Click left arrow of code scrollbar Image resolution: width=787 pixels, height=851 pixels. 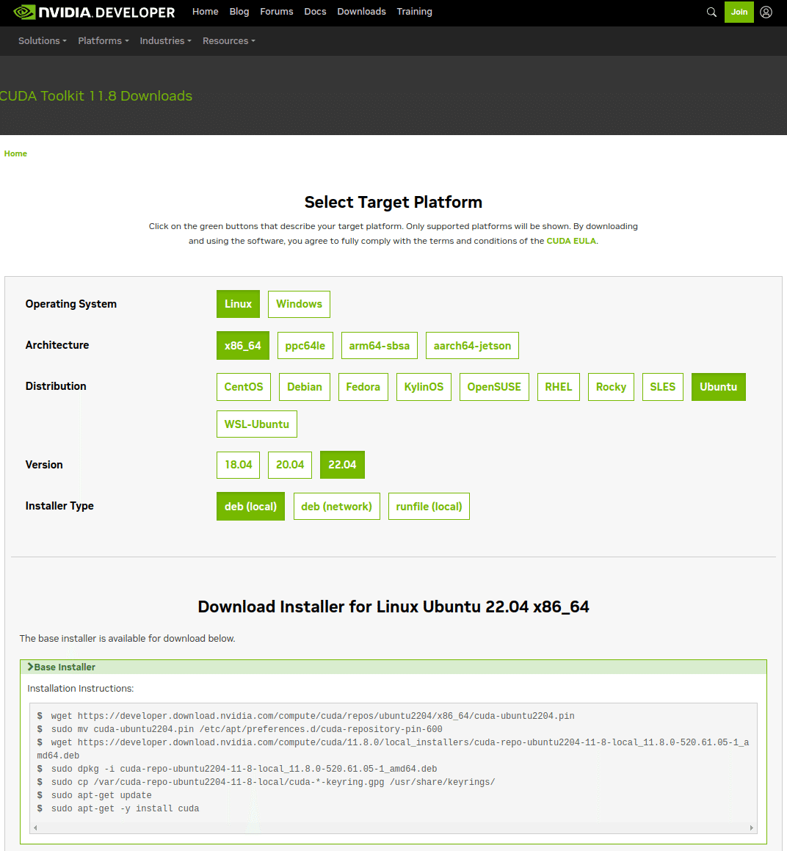click(x=35, y=828)
